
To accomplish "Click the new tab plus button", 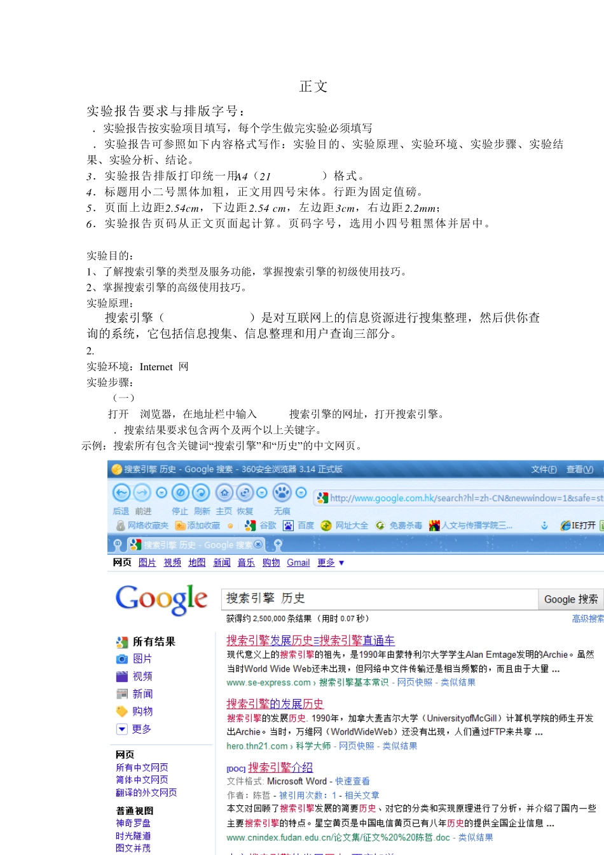I will point(277,545).
